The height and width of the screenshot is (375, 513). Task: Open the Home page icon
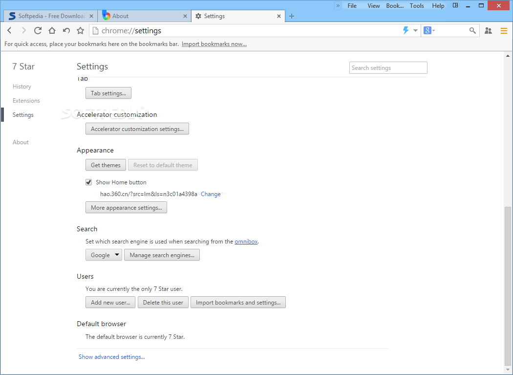(52, 30)
